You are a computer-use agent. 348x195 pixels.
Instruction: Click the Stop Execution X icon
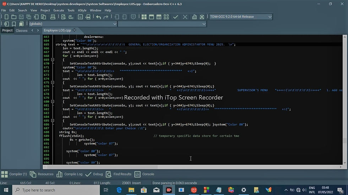185,17
